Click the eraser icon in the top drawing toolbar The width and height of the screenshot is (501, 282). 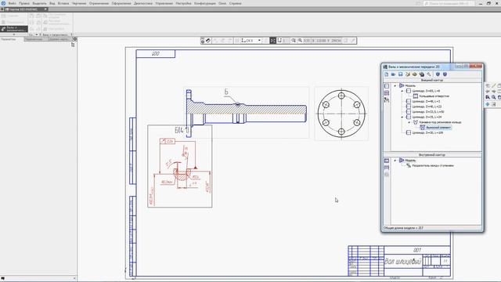(208, 41)
